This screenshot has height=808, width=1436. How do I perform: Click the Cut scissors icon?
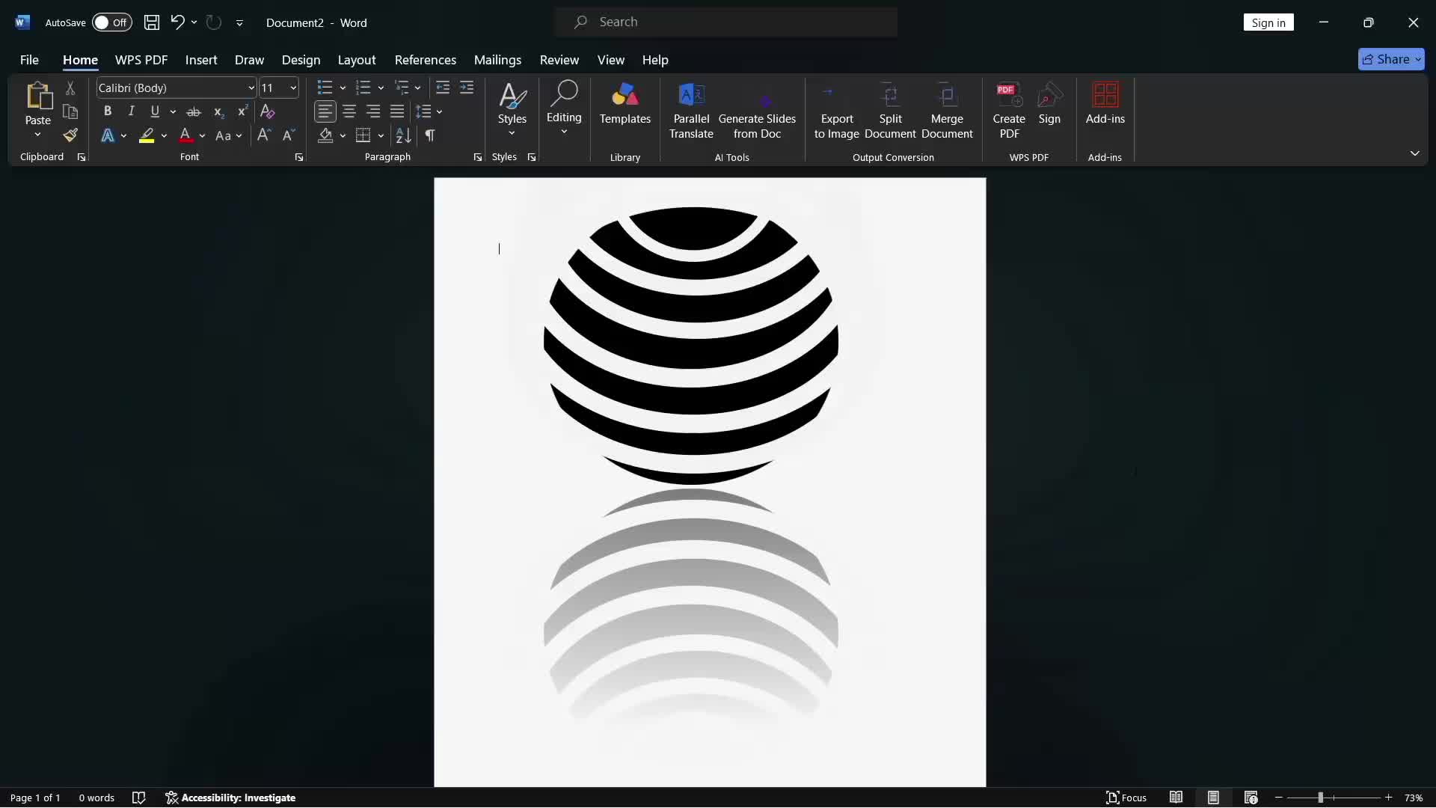click(70, 88)
